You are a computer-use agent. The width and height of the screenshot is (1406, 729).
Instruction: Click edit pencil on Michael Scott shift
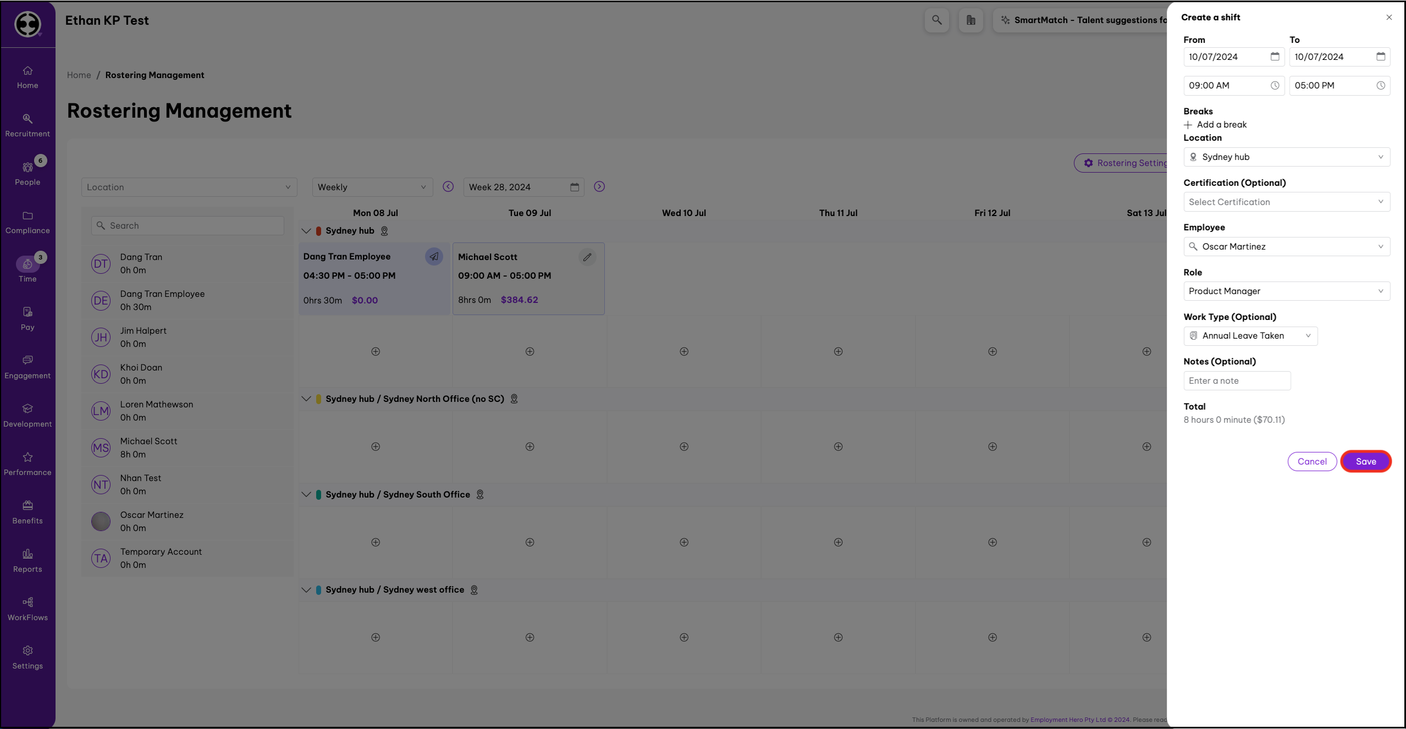pos(587,257)
